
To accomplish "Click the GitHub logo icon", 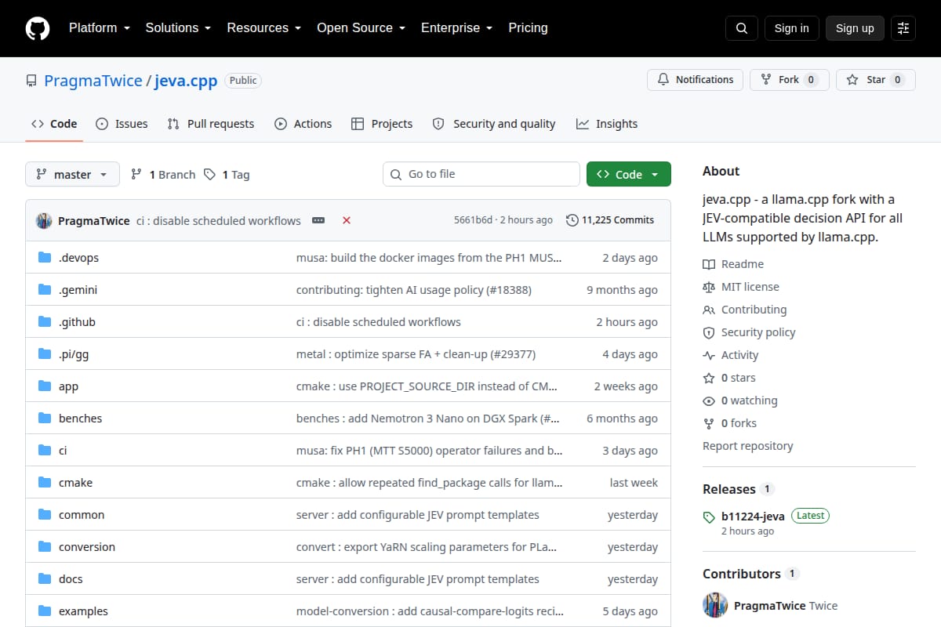I will coord(38,28).
